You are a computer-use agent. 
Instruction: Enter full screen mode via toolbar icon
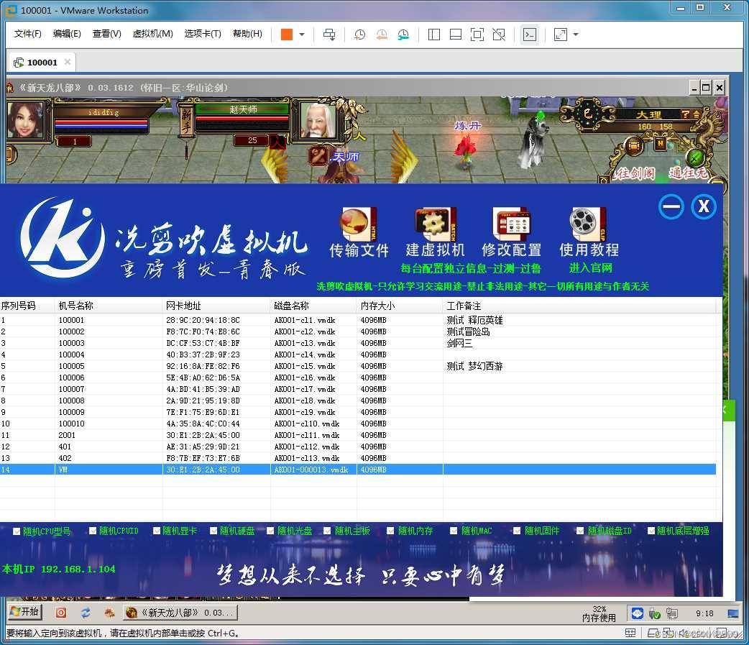click(477, 35)
